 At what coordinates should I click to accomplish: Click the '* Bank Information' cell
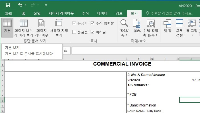(x=142, y=105)
